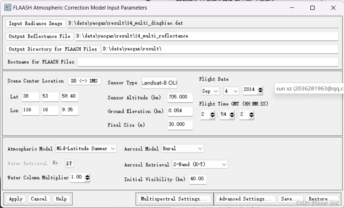Open the Aerosol Retrieval dropdown 2-Band (K-T)
Viewport: 344px width, 208px height.
200,165
